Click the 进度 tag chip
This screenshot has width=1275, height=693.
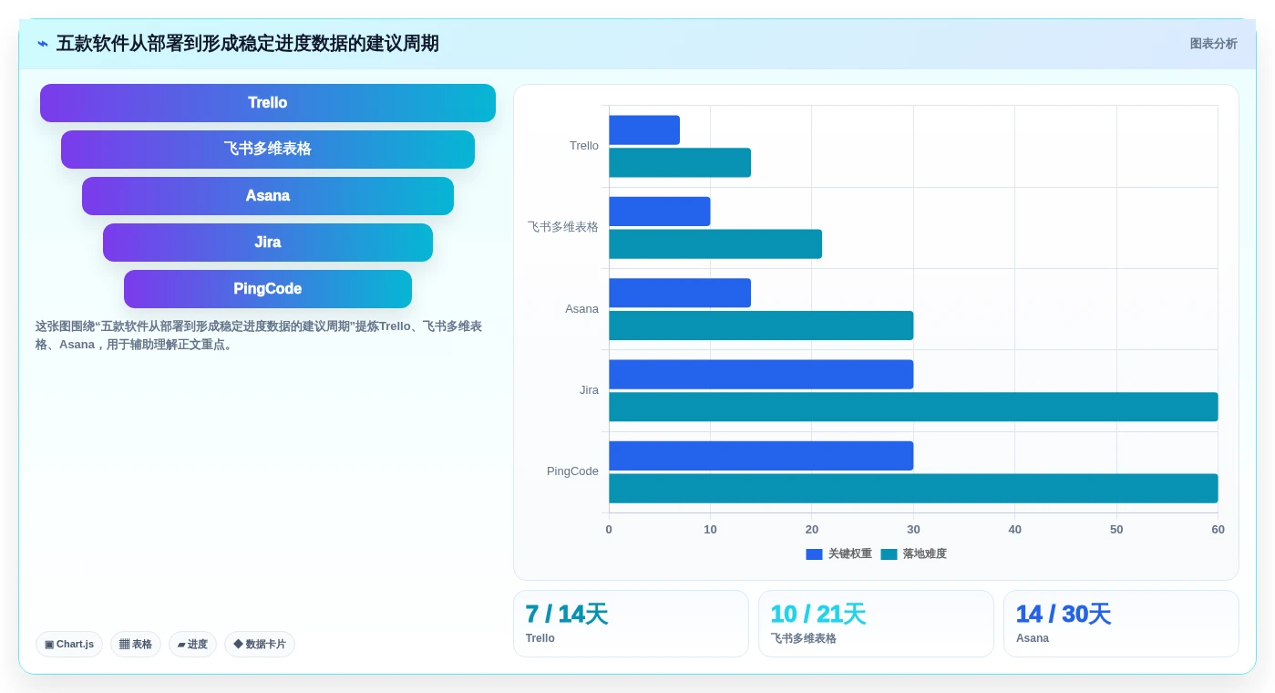pos(192,645)
